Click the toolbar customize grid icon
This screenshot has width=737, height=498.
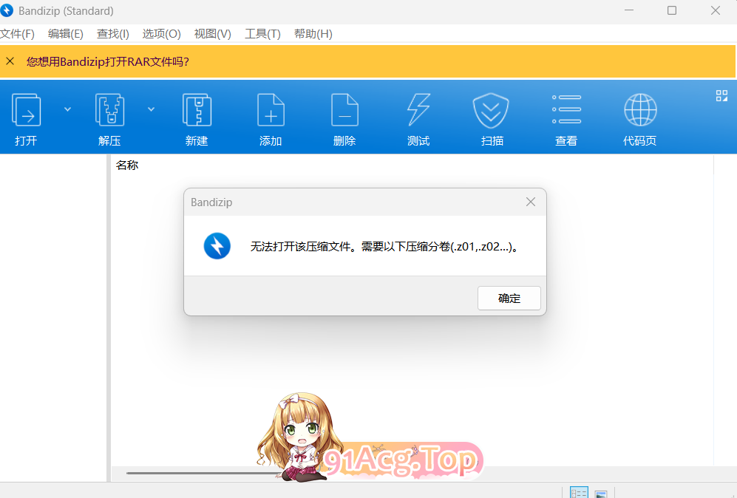(721, 96)
